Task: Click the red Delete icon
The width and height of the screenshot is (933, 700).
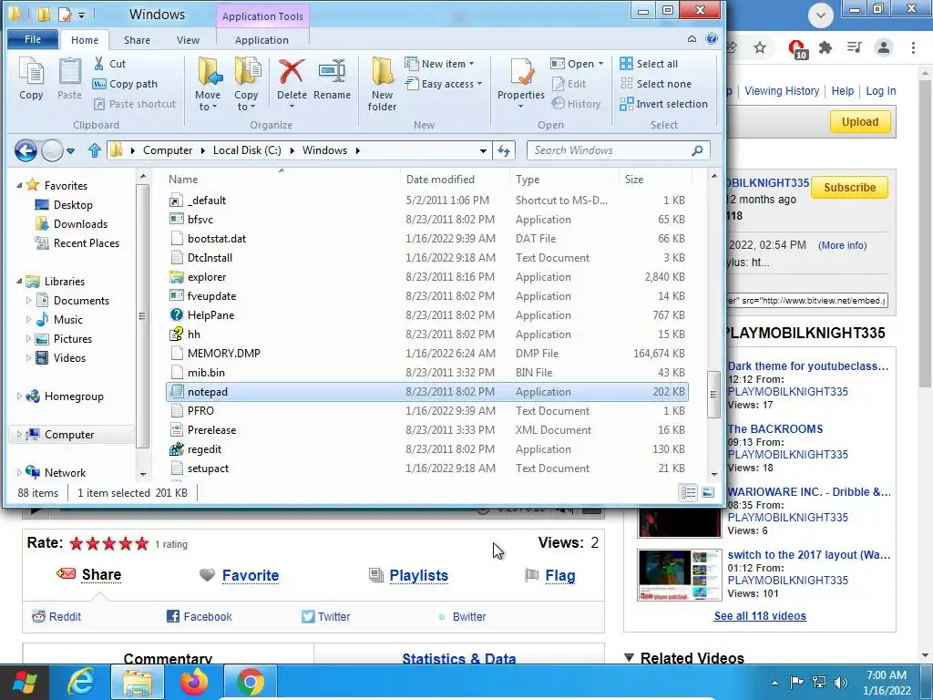Action: (x=292, y=71)
